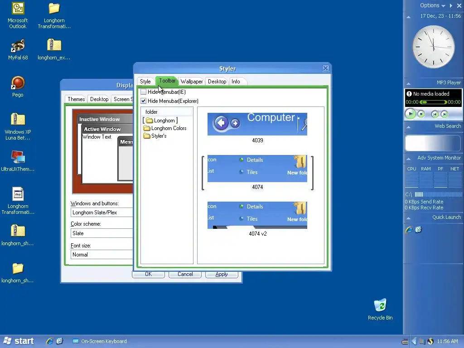Open Font size dropdown showing Normal
464x348 pixels.
click(x=102, y=255)
